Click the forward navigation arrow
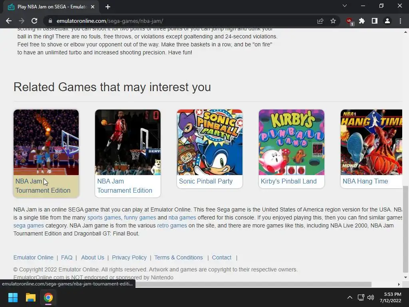409x307 pixels. 22,21
